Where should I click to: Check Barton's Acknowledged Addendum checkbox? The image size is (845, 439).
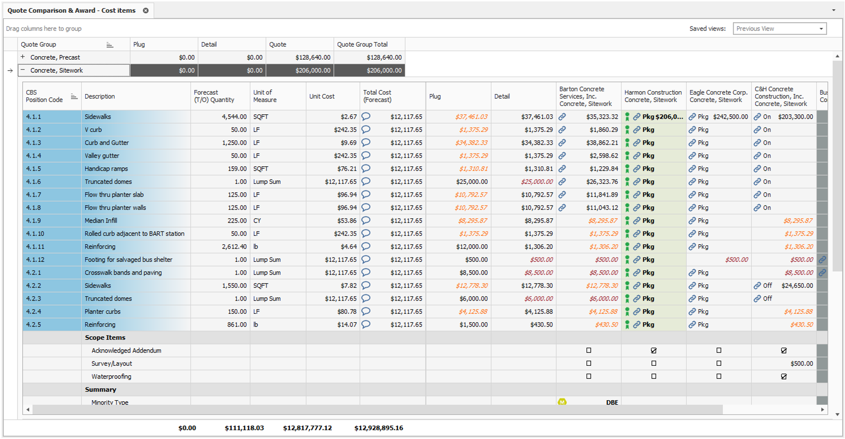point(588,351)
